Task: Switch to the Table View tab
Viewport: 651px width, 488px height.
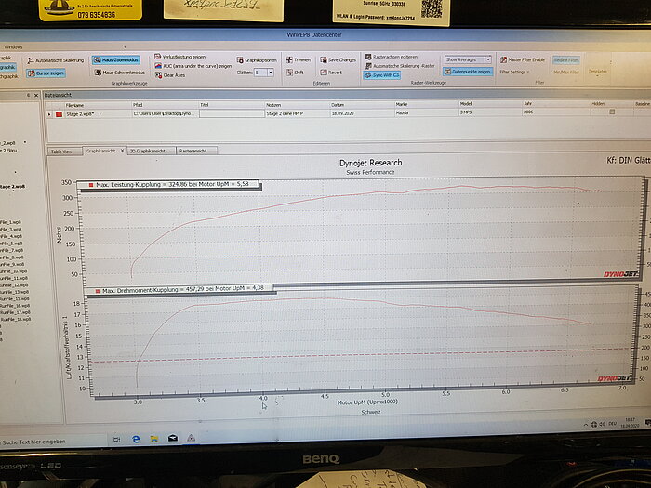Action: (x=62, y=150)
